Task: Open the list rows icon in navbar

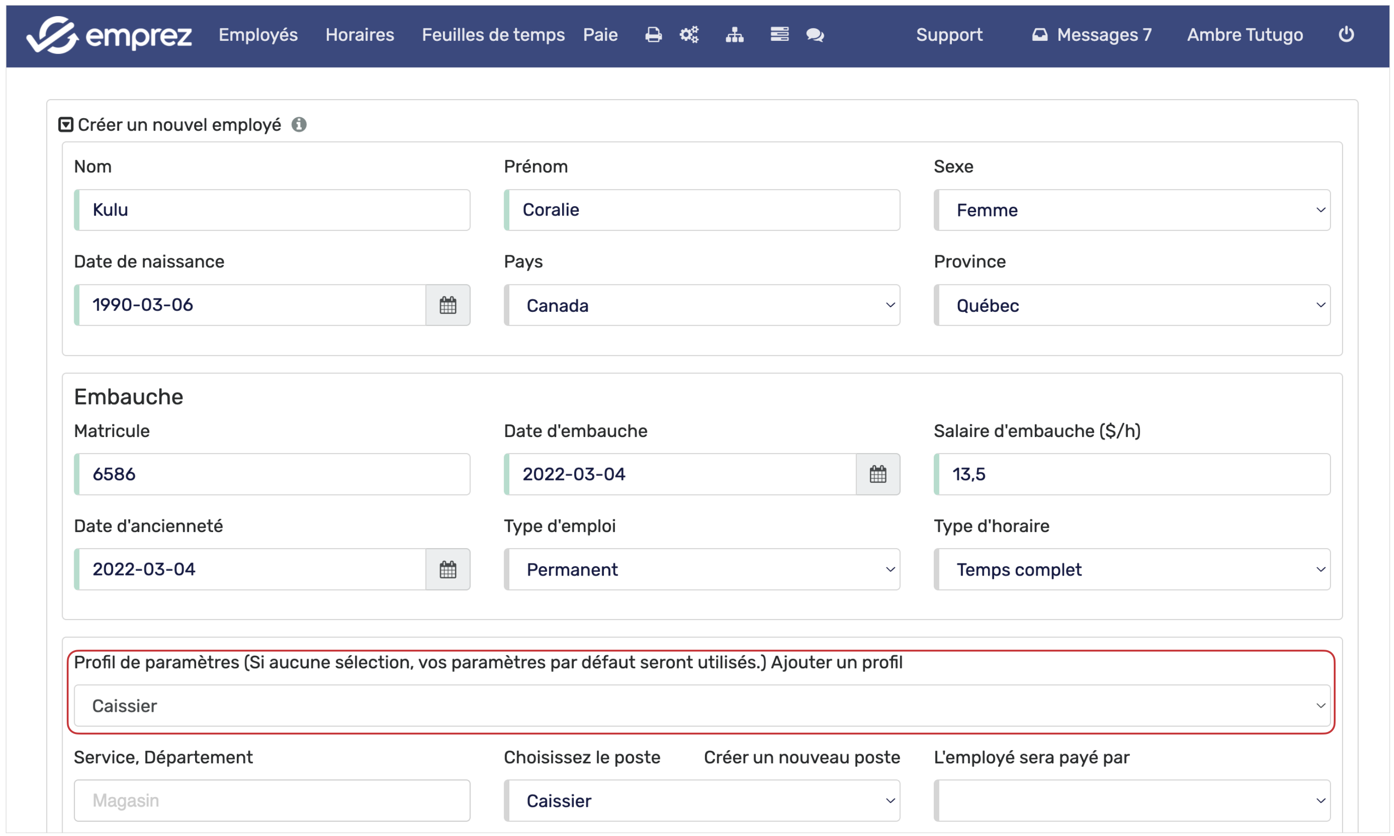Action: 779,35
